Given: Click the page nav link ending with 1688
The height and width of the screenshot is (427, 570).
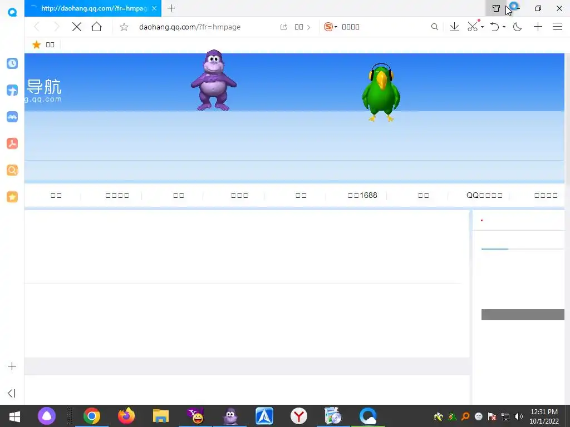Looking at the screenshot, I should tap(362, 195).
